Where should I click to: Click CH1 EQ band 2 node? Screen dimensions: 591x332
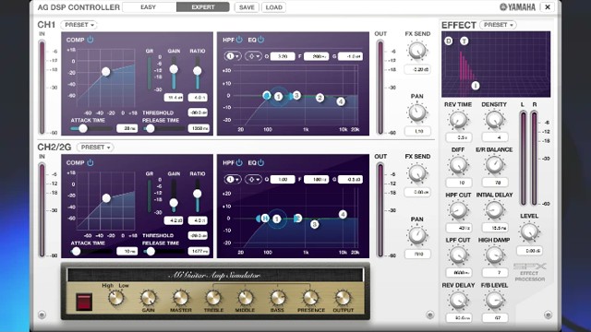click(x=320, y=98)
